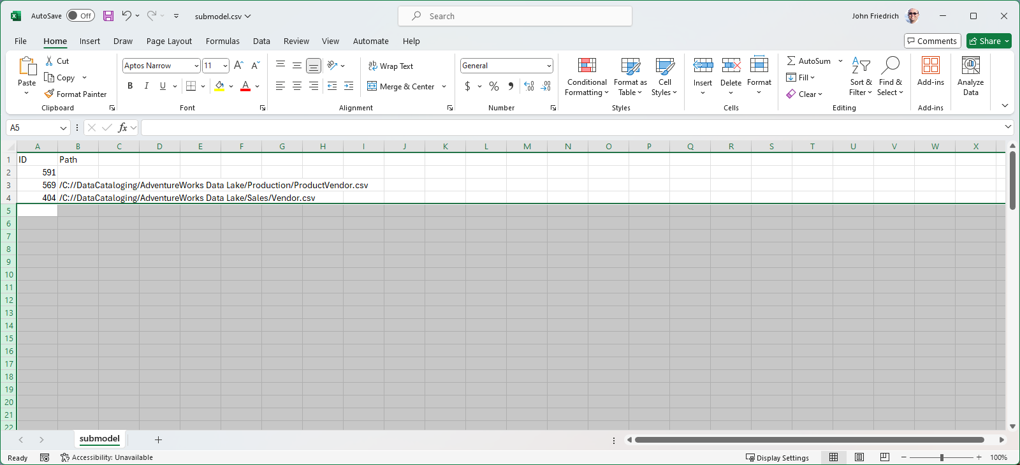Open the Comments pane button
Screen dimensions: 1020x465
coord(932,41)
